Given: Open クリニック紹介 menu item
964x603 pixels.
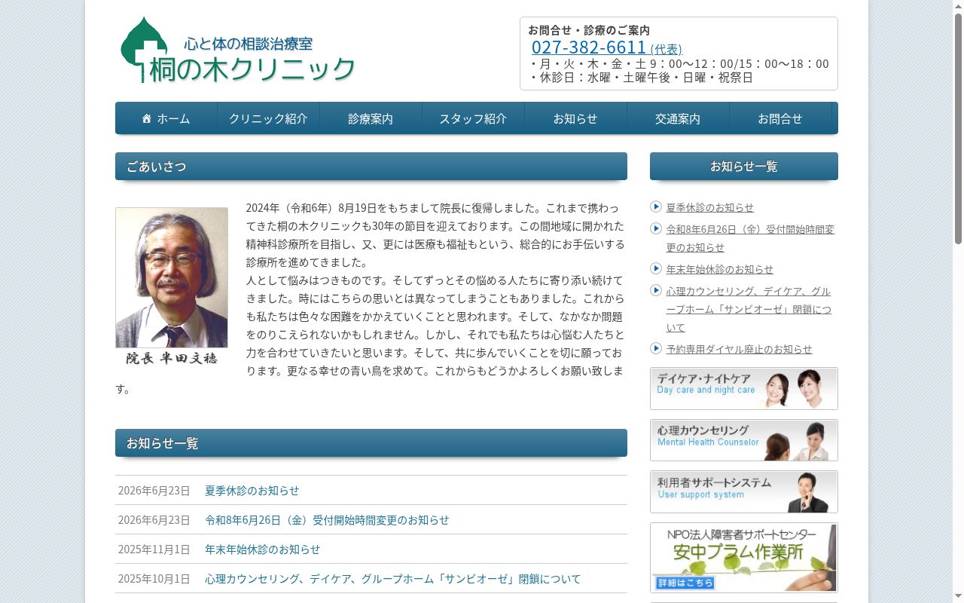Looking at the screenshot, I should coord(268,118).
